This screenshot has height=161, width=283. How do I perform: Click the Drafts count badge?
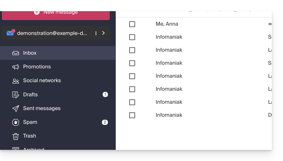click(105, 95)
